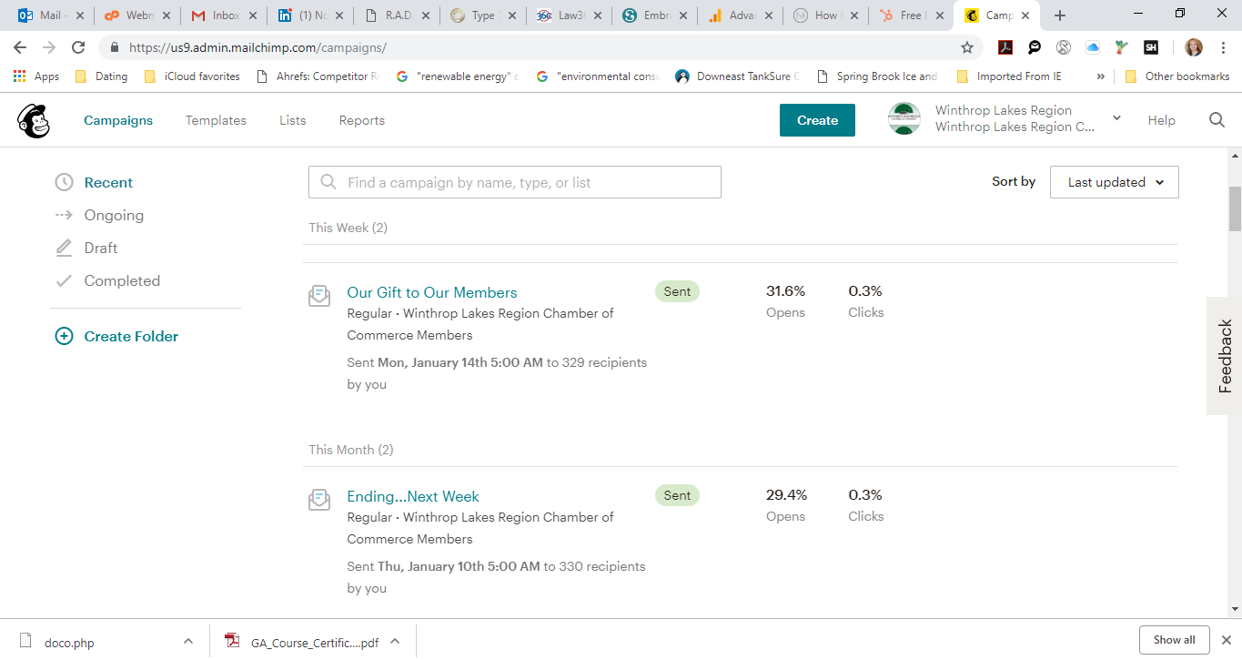Expand options for GA_Course_Certific pdf download
Viewport: 1242px width, 660px height.
coord(395,641)
